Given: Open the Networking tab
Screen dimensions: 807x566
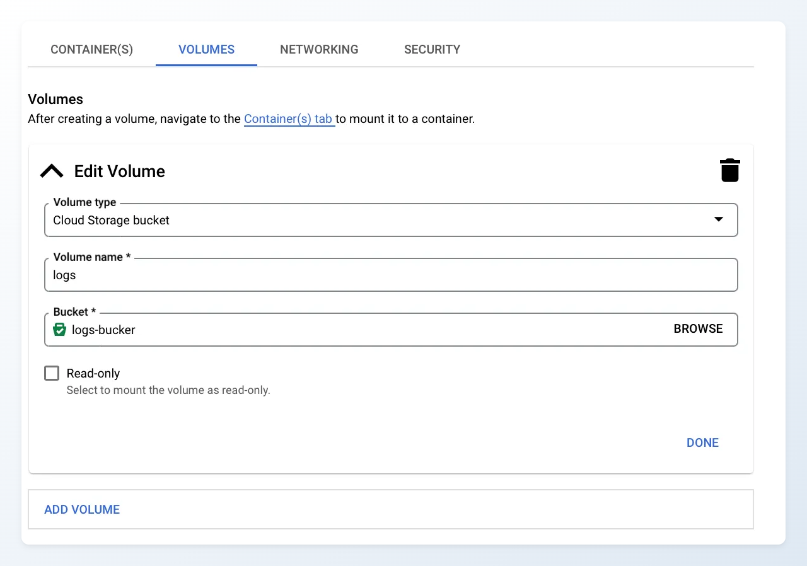Looking at the screenshot, I should [x=319, y=49].
